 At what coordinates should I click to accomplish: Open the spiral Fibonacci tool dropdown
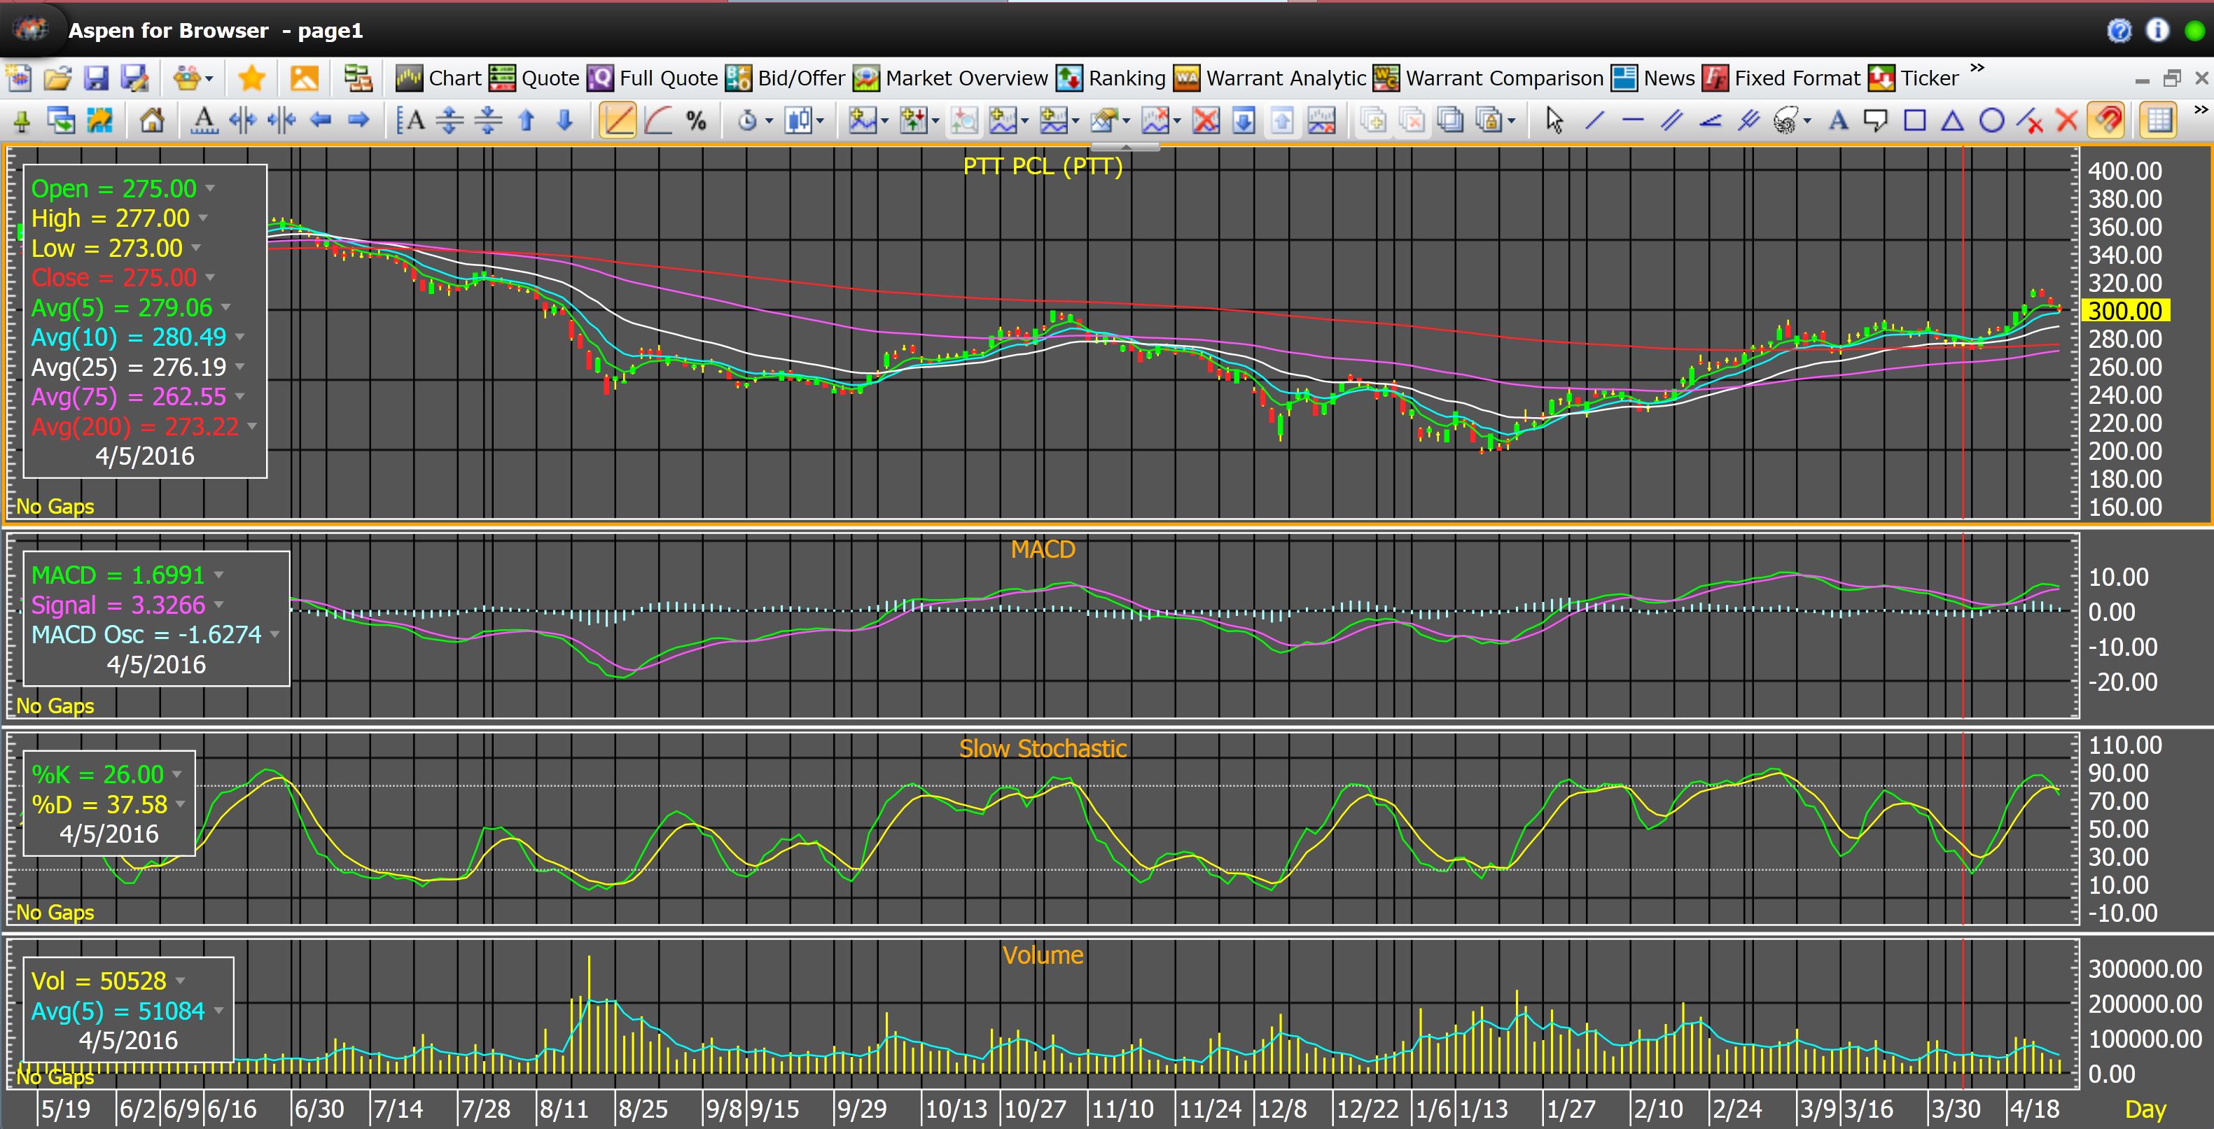pos(1806,121)
